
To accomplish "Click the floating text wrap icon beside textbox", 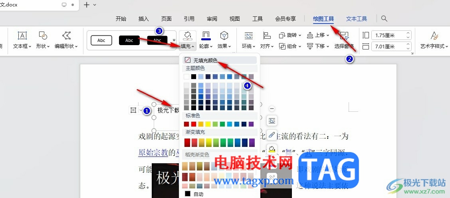I will click(x=272, y=121).
